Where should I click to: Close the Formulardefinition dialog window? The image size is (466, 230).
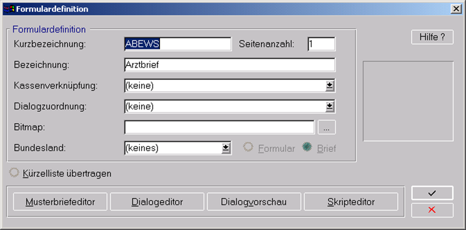click(x=456, y=9)
